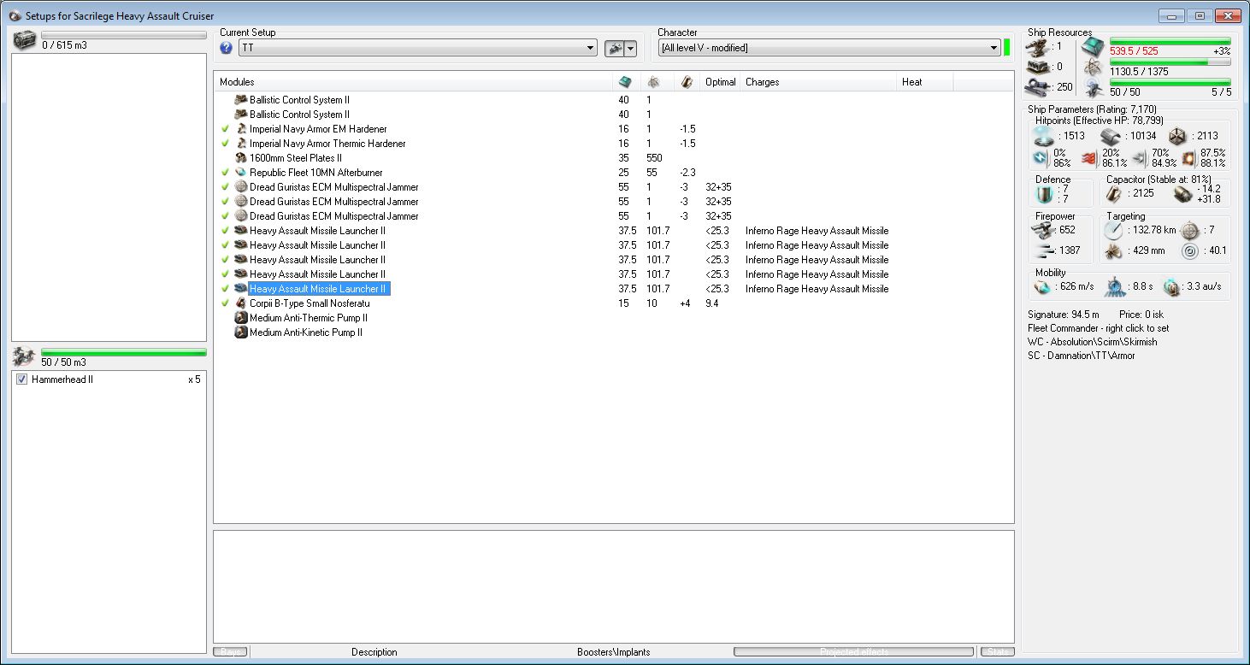Open the Character dropdown
This screenshot has height=665, width=1250.
pyautogui.click(x=829, y=48)
